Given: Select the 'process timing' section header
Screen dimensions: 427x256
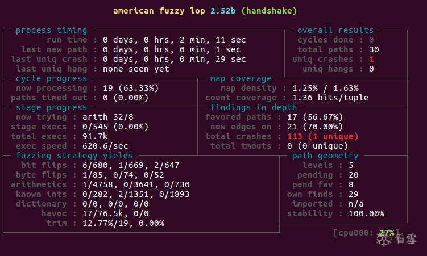Looking at the screenshot, I should pos(52,30).
